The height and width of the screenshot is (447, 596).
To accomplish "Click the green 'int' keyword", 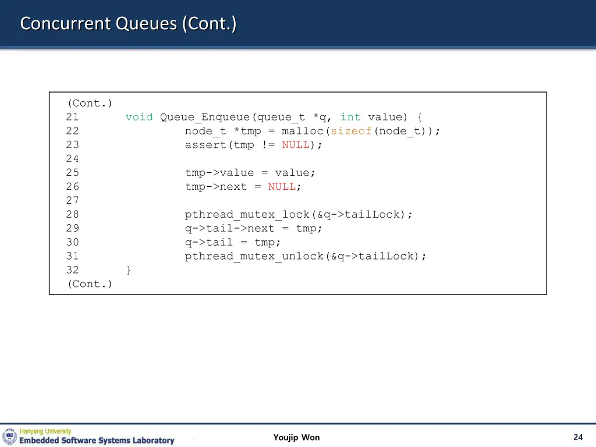I will 350,117.
